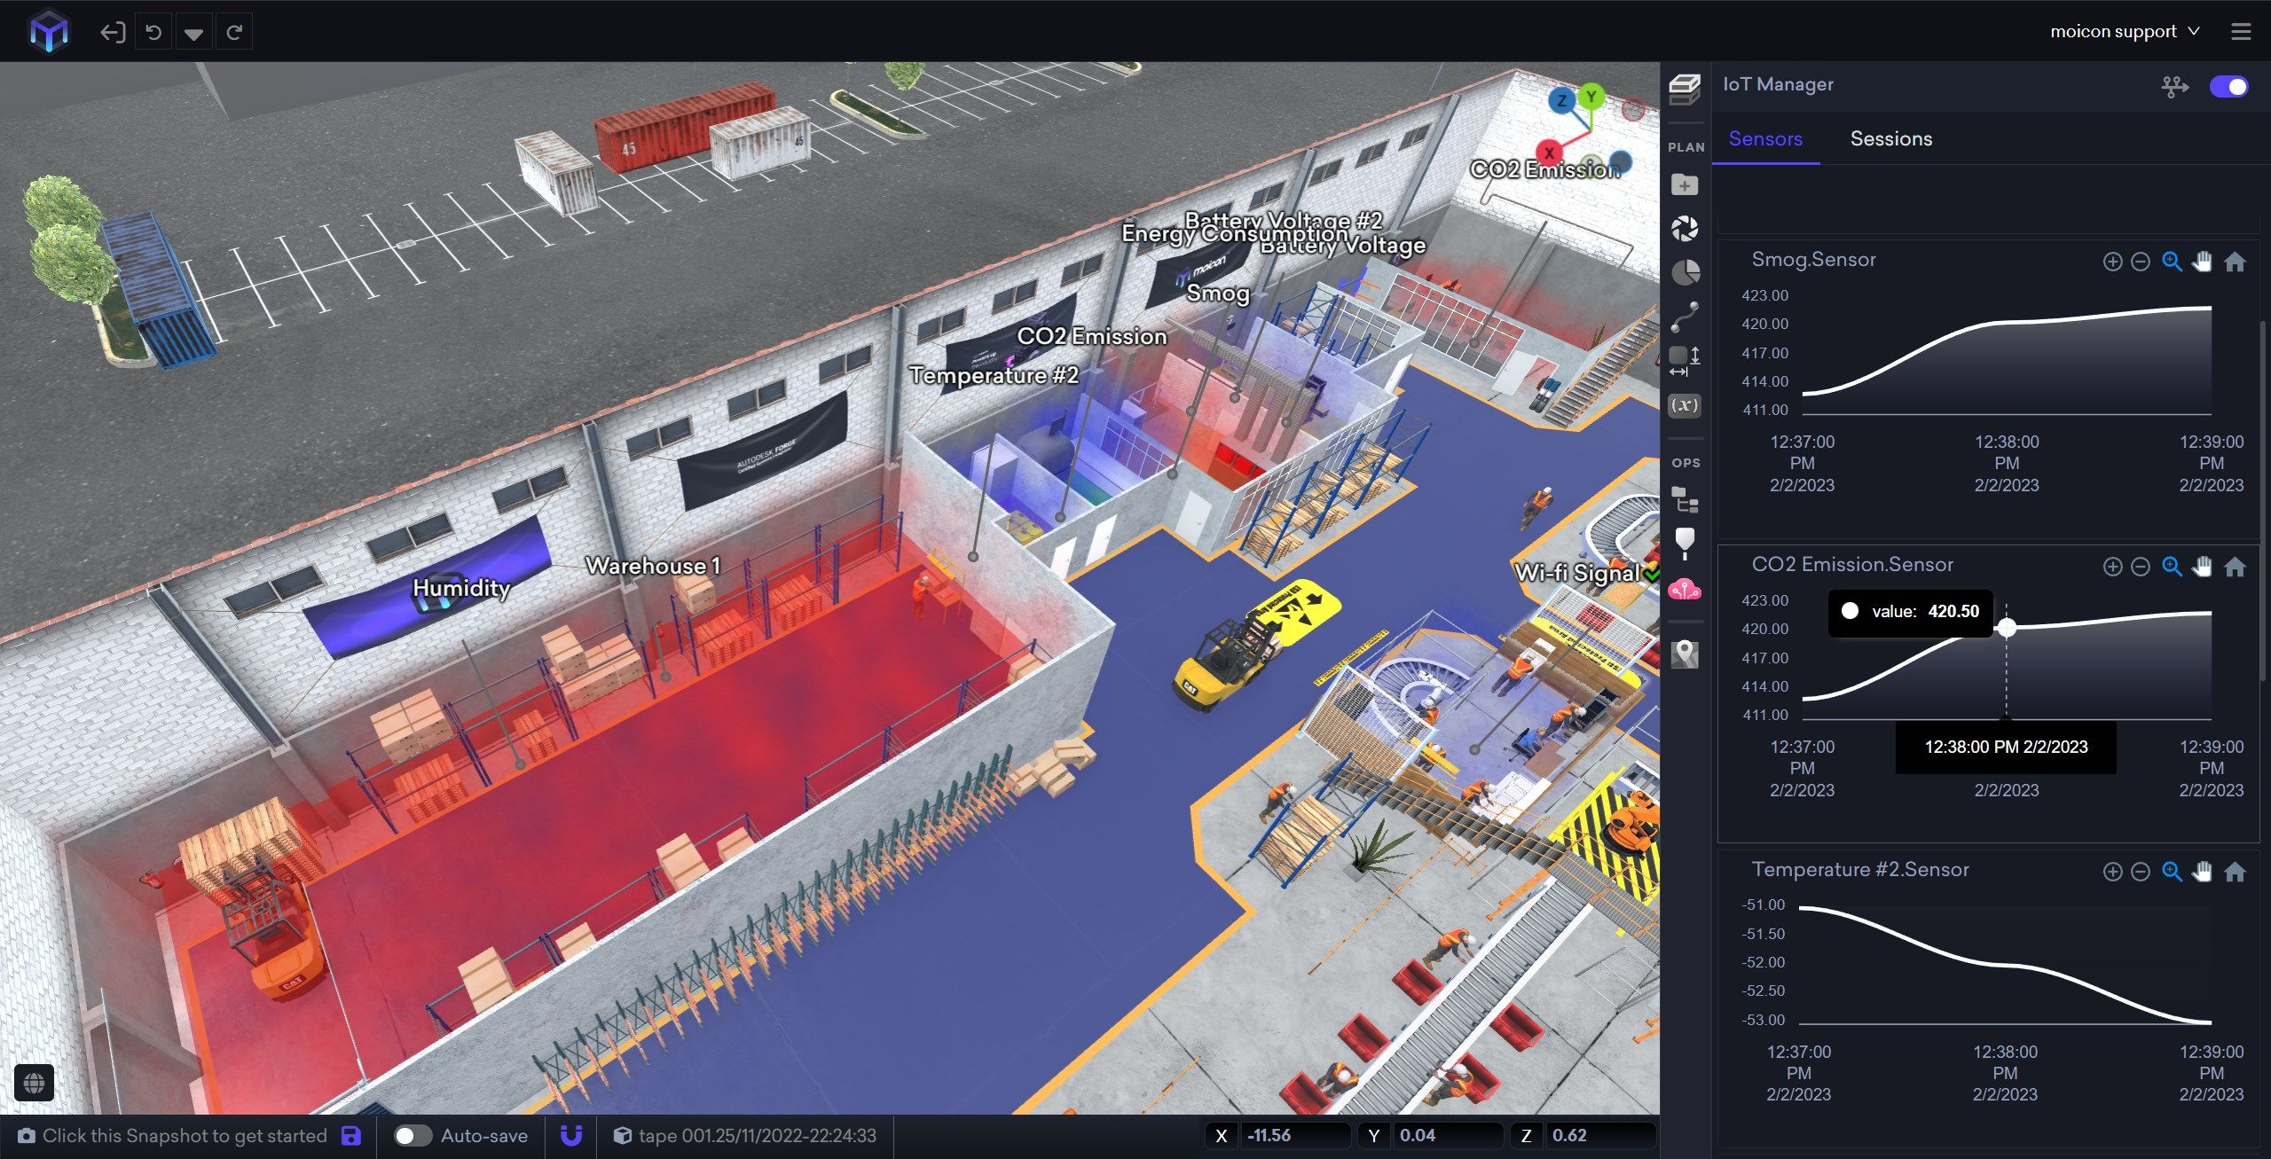This screenshot has width=2271, height=1159.
Task: Expand the undo history dropdown arrow
Action: [x=193, y=33]
